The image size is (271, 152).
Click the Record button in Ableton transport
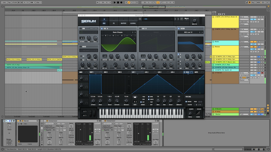coord(121,2)
